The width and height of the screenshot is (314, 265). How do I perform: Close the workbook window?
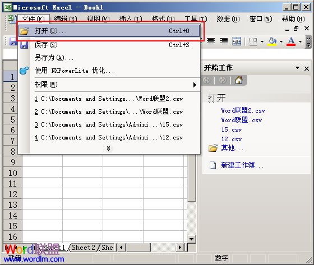coord(307,29)
